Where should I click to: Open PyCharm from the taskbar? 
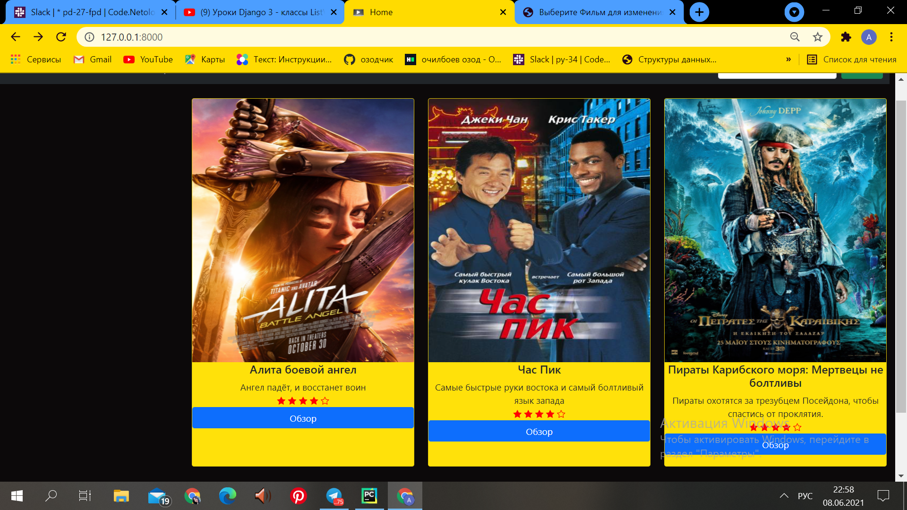pyautogui.click(x=369, y=496)
